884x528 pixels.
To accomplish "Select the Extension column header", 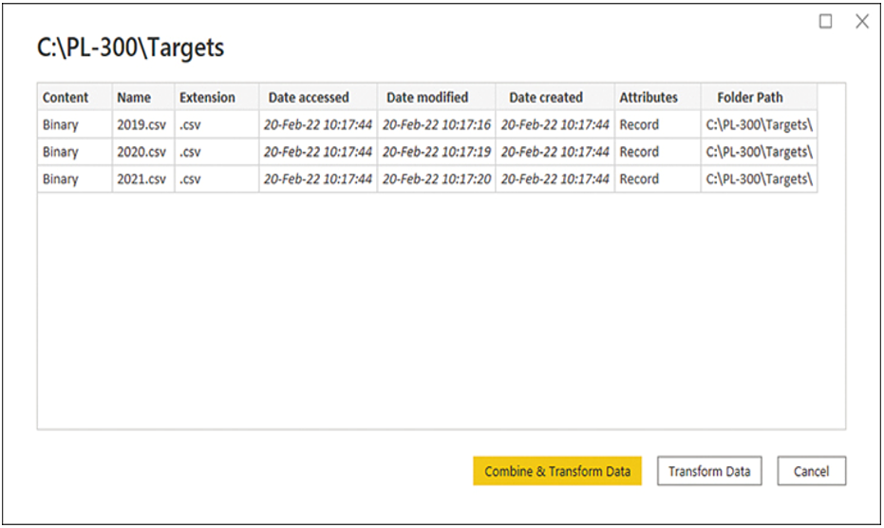I will click(216, 97).
